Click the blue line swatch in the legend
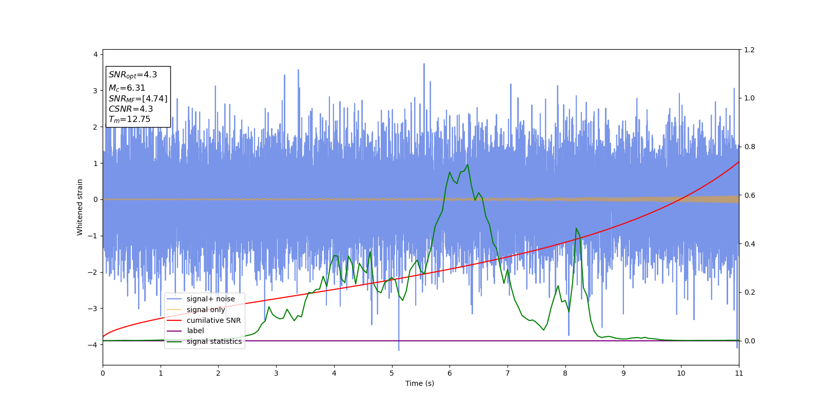This screenshot has width=821, height=410. click(174, 299)
